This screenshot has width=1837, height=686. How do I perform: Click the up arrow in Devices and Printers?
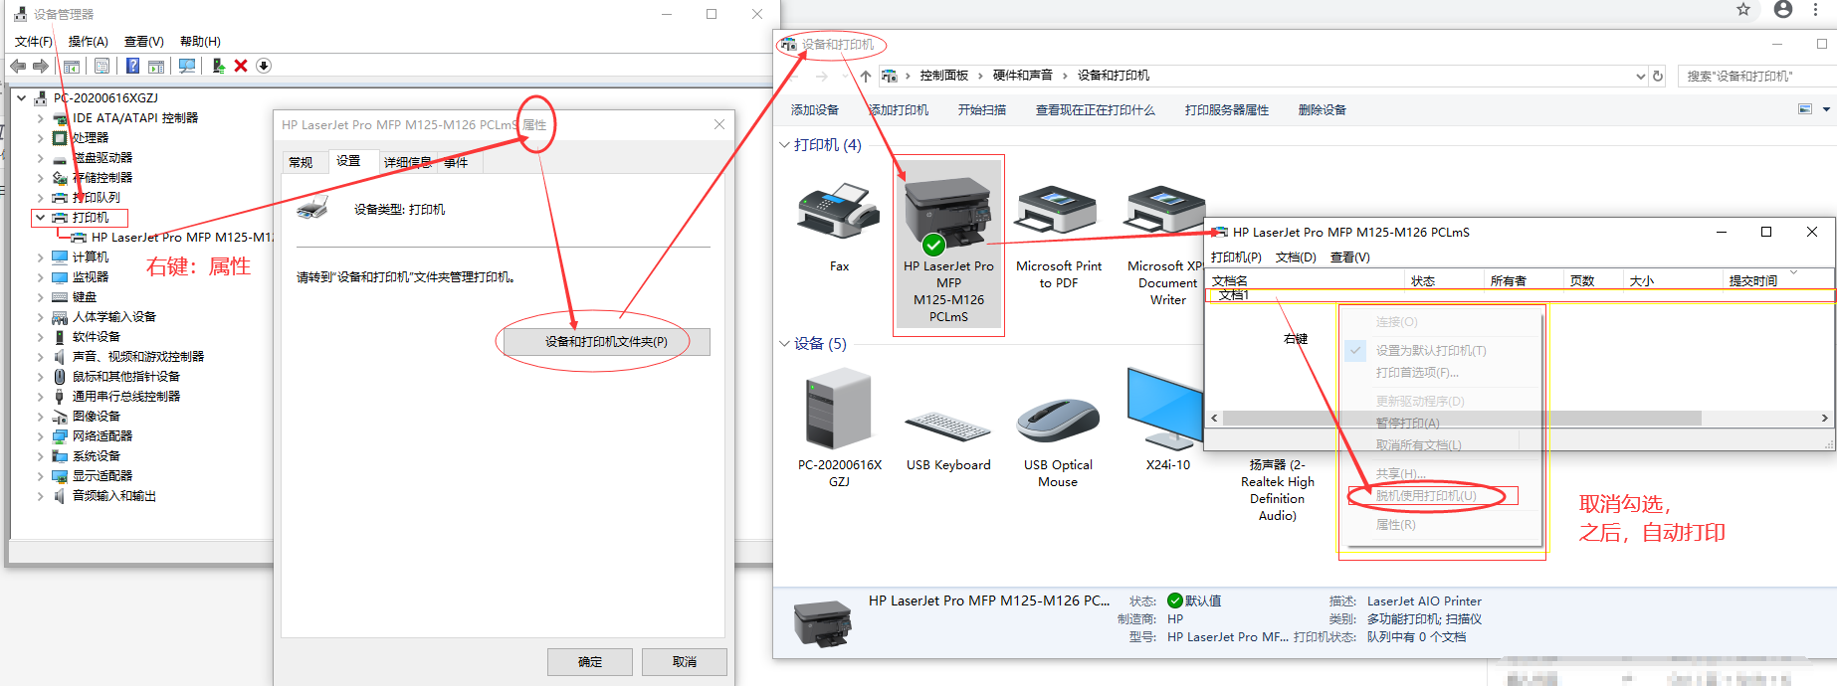click(x=866, y=76)
